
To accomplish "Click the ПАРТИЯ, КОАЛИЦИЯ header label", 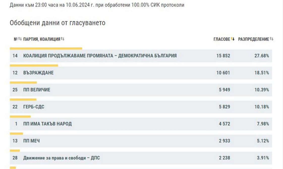I will (42, 39).
